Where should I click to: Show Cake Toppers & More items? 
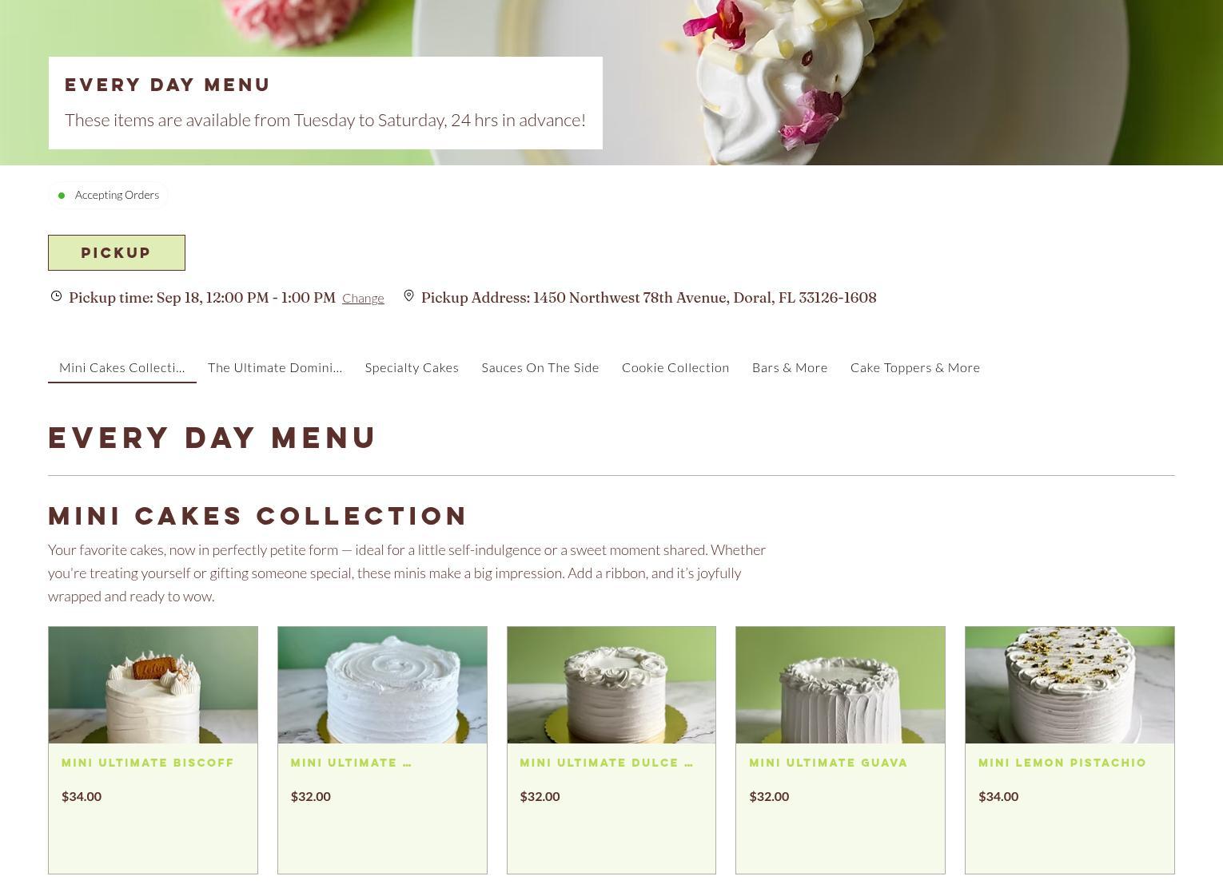pos(915,367)
